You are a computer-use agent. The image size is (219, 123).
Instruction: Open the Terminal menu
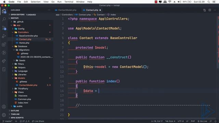[x=69, y=2]
